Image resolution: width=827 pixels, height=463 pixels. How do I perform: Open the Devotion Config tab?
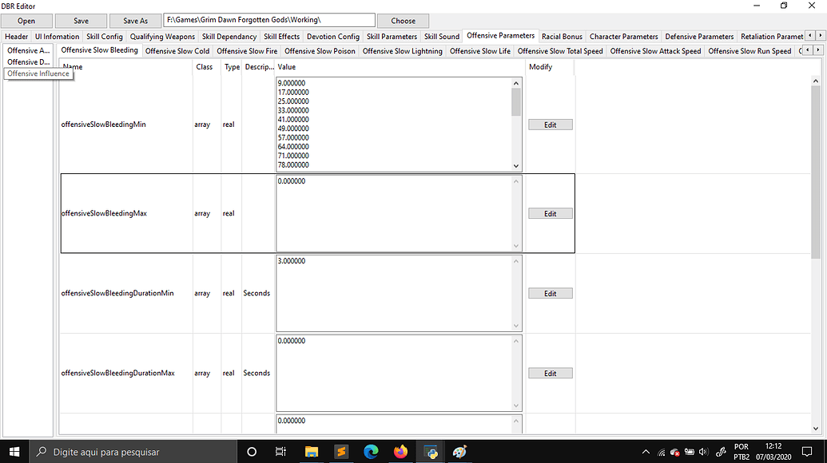pyautogui.click(x=333, y=37)
